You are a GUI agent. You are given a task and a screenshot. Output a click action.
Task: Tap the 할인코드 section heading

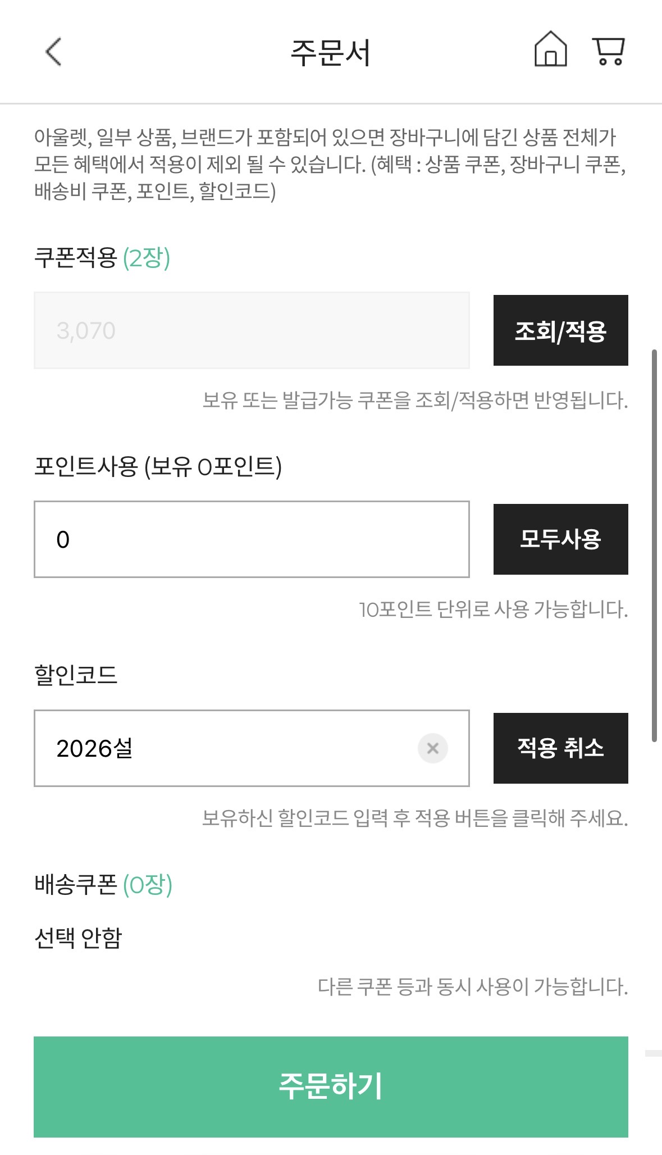click(x=76, y=675)
